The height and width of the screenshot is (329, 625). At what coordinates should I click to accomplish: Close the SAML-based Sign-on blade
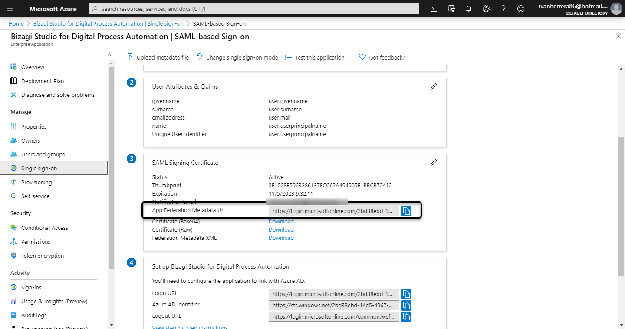click(618, 37)
